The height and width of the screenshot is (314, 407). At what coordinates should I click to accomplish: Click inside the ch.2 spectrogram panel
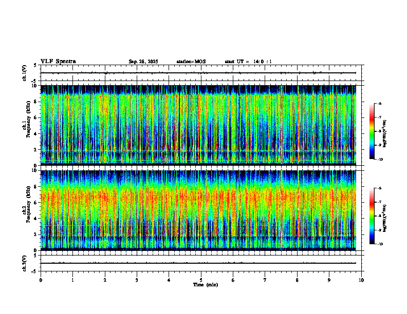coord(198,210)
